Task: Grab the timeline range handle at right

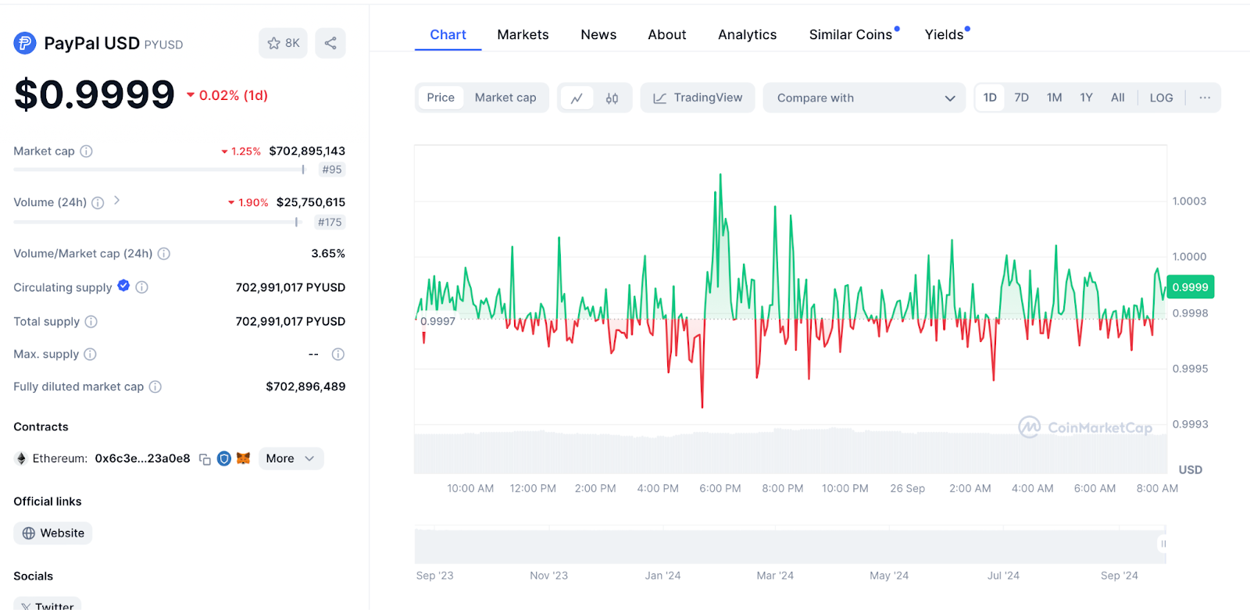Action: (x=1162, y=544)
